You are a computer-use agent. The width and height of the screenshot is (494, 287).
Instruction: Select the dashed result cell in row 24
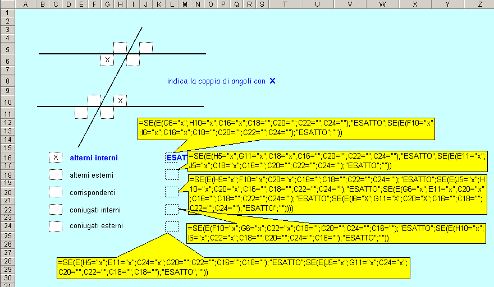click(172, 226)
